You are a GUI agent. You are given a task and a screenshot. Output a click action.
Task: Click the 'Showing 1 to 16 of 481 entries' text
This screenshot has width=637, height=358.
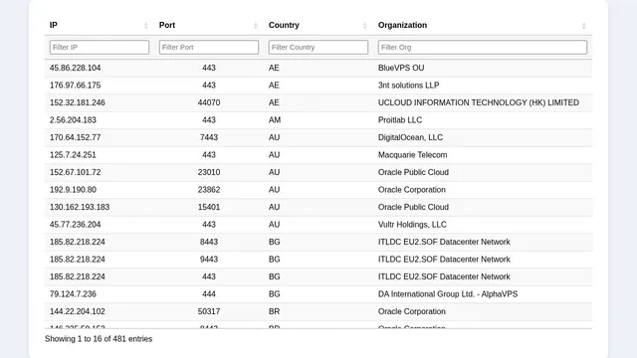99,339
